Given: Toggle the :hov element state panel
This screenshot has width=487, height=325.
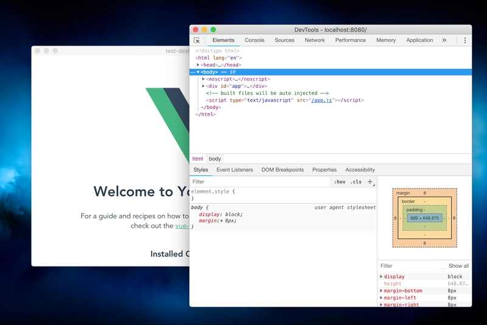Looking at the screenshot, I should point(340,182).
